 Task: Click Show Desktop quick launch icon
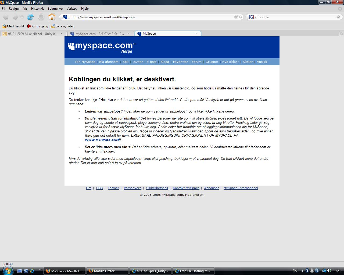pos(19,271)
